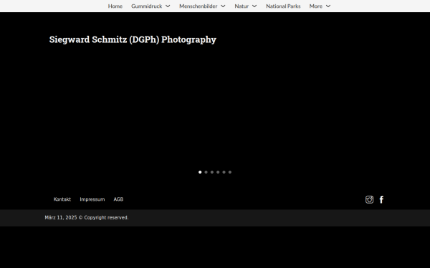Image resolution: width=430 pixels, height=268 pixels.
Task: Open the AGB footer link
Action: coord(118,199)
